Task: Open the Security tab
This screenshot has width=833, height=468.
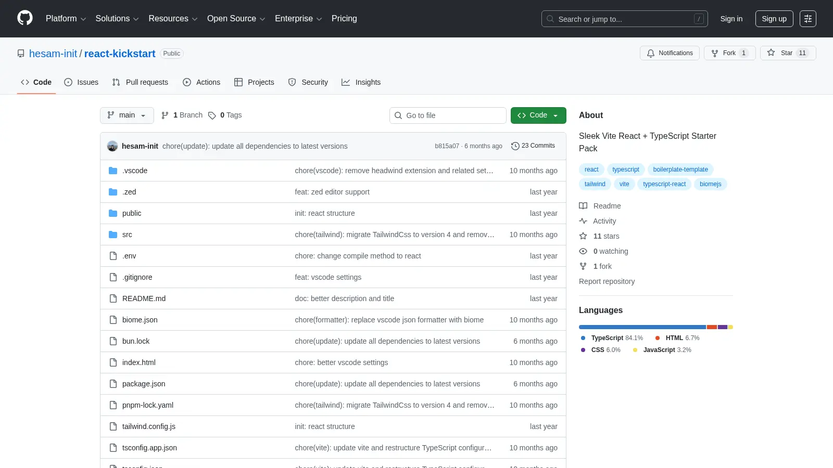Action: click(x=308, y=82)
